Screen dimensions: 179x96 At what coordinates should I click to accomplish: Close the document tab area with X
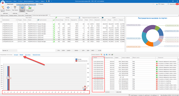[x=178, y=15]
